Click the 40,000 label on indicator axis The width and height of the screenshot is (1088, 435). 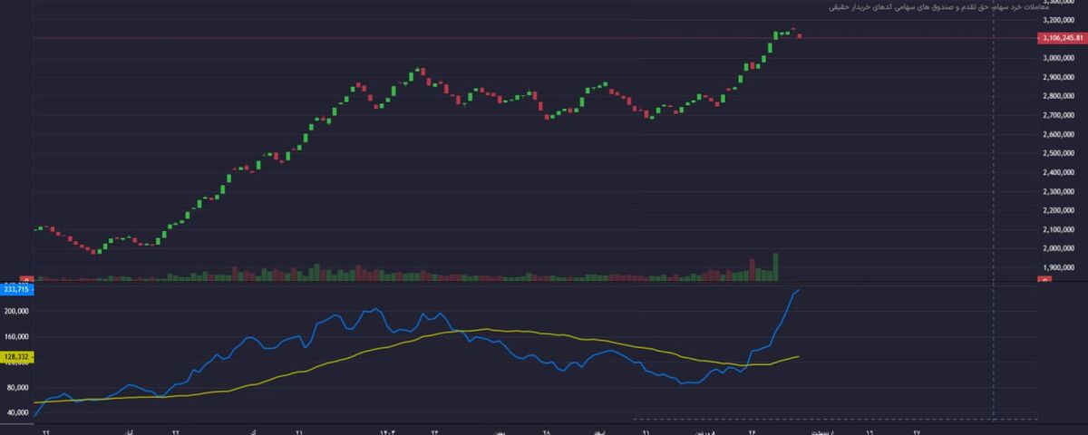pyautogui.click(x=17, y=412)
